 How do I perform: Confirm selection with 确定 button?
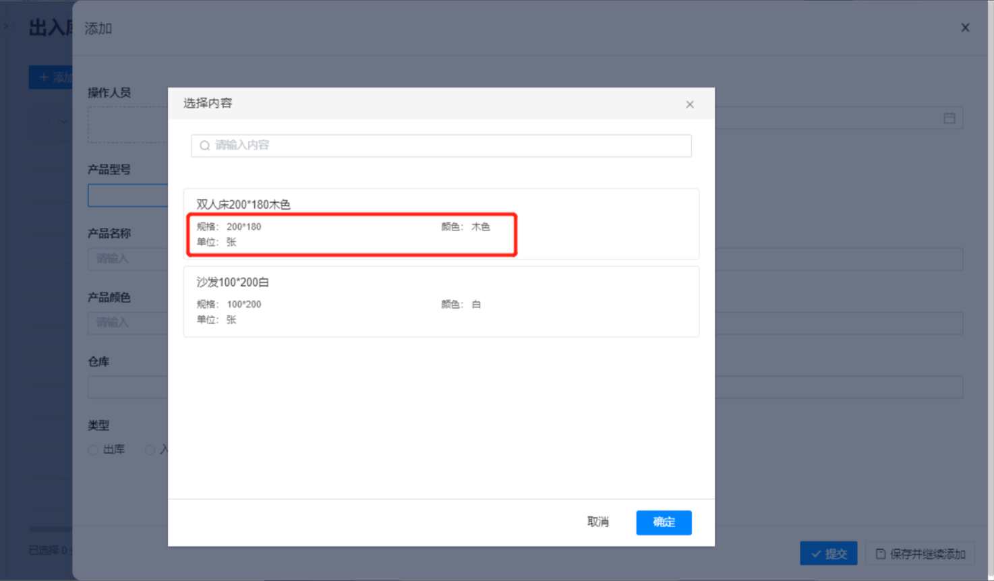point(664,522)
